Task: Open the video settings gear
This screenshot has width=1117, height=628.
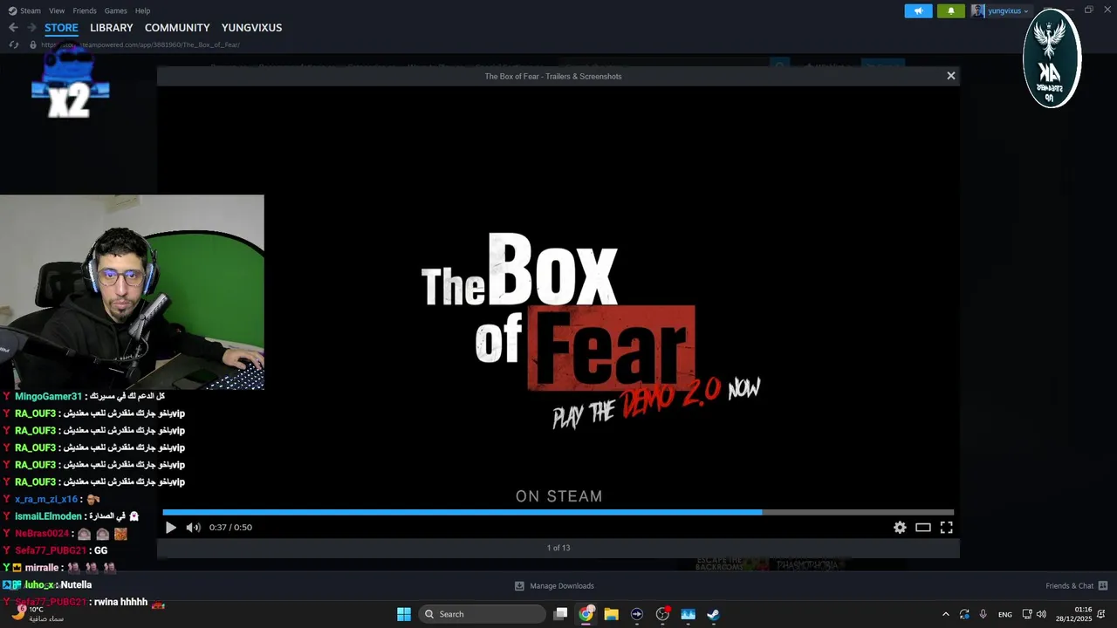Action: 900,528
